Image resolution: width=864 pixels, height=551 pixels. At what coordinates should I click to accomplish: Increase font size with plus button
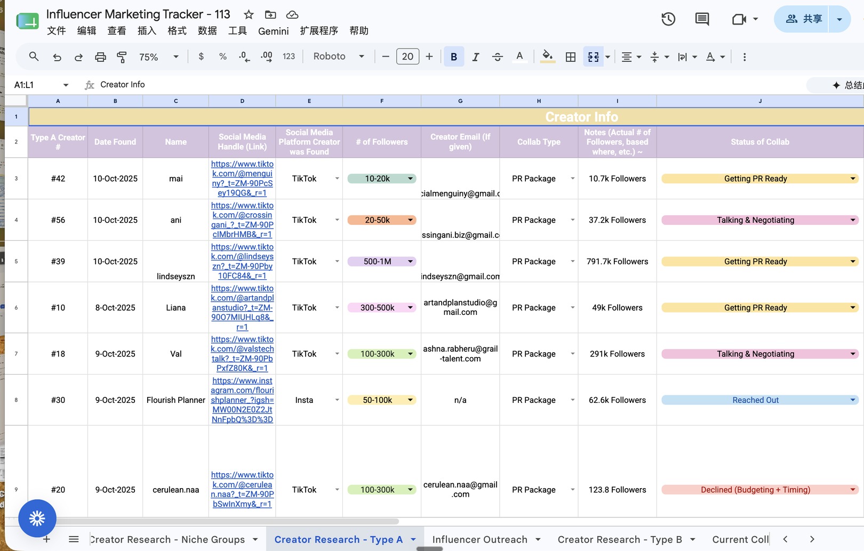(x=429, y=56)
